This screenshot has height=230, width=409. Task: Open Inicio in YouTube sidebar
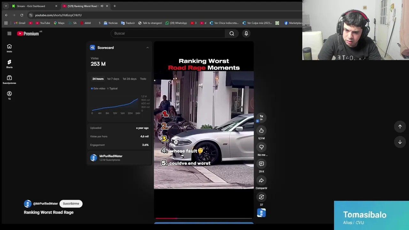pyautogui.click(x=9, y=48)
